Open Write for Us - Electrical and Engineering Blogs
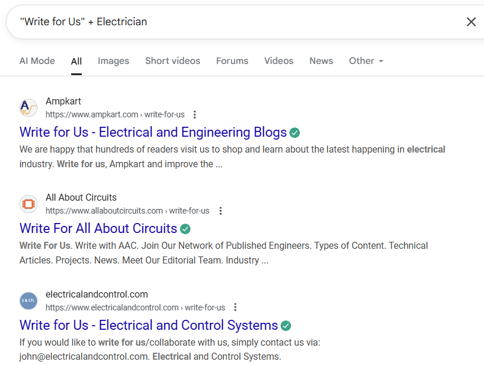 coord(153,132)
